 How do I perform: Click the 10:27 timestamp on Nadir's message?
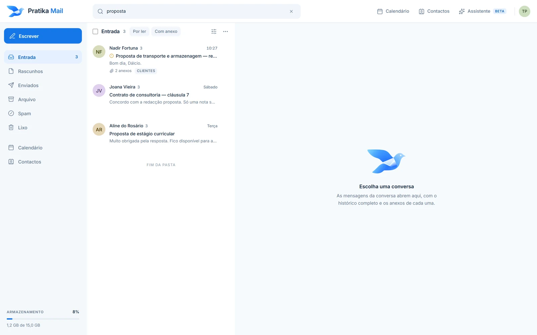212,48
